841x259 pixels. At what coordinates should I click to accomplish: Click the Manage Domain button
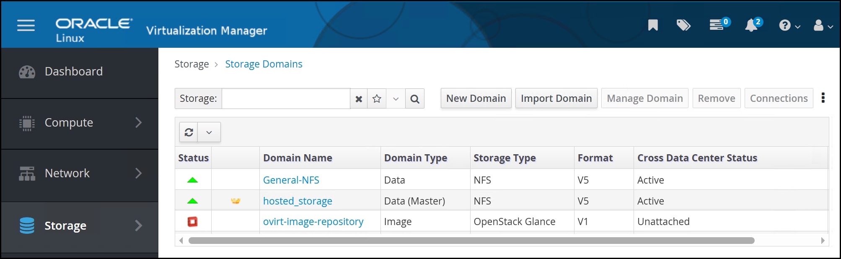[x=644, y=98]
